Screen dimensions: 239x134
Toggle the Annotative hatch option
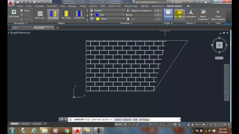coord(191,13)
